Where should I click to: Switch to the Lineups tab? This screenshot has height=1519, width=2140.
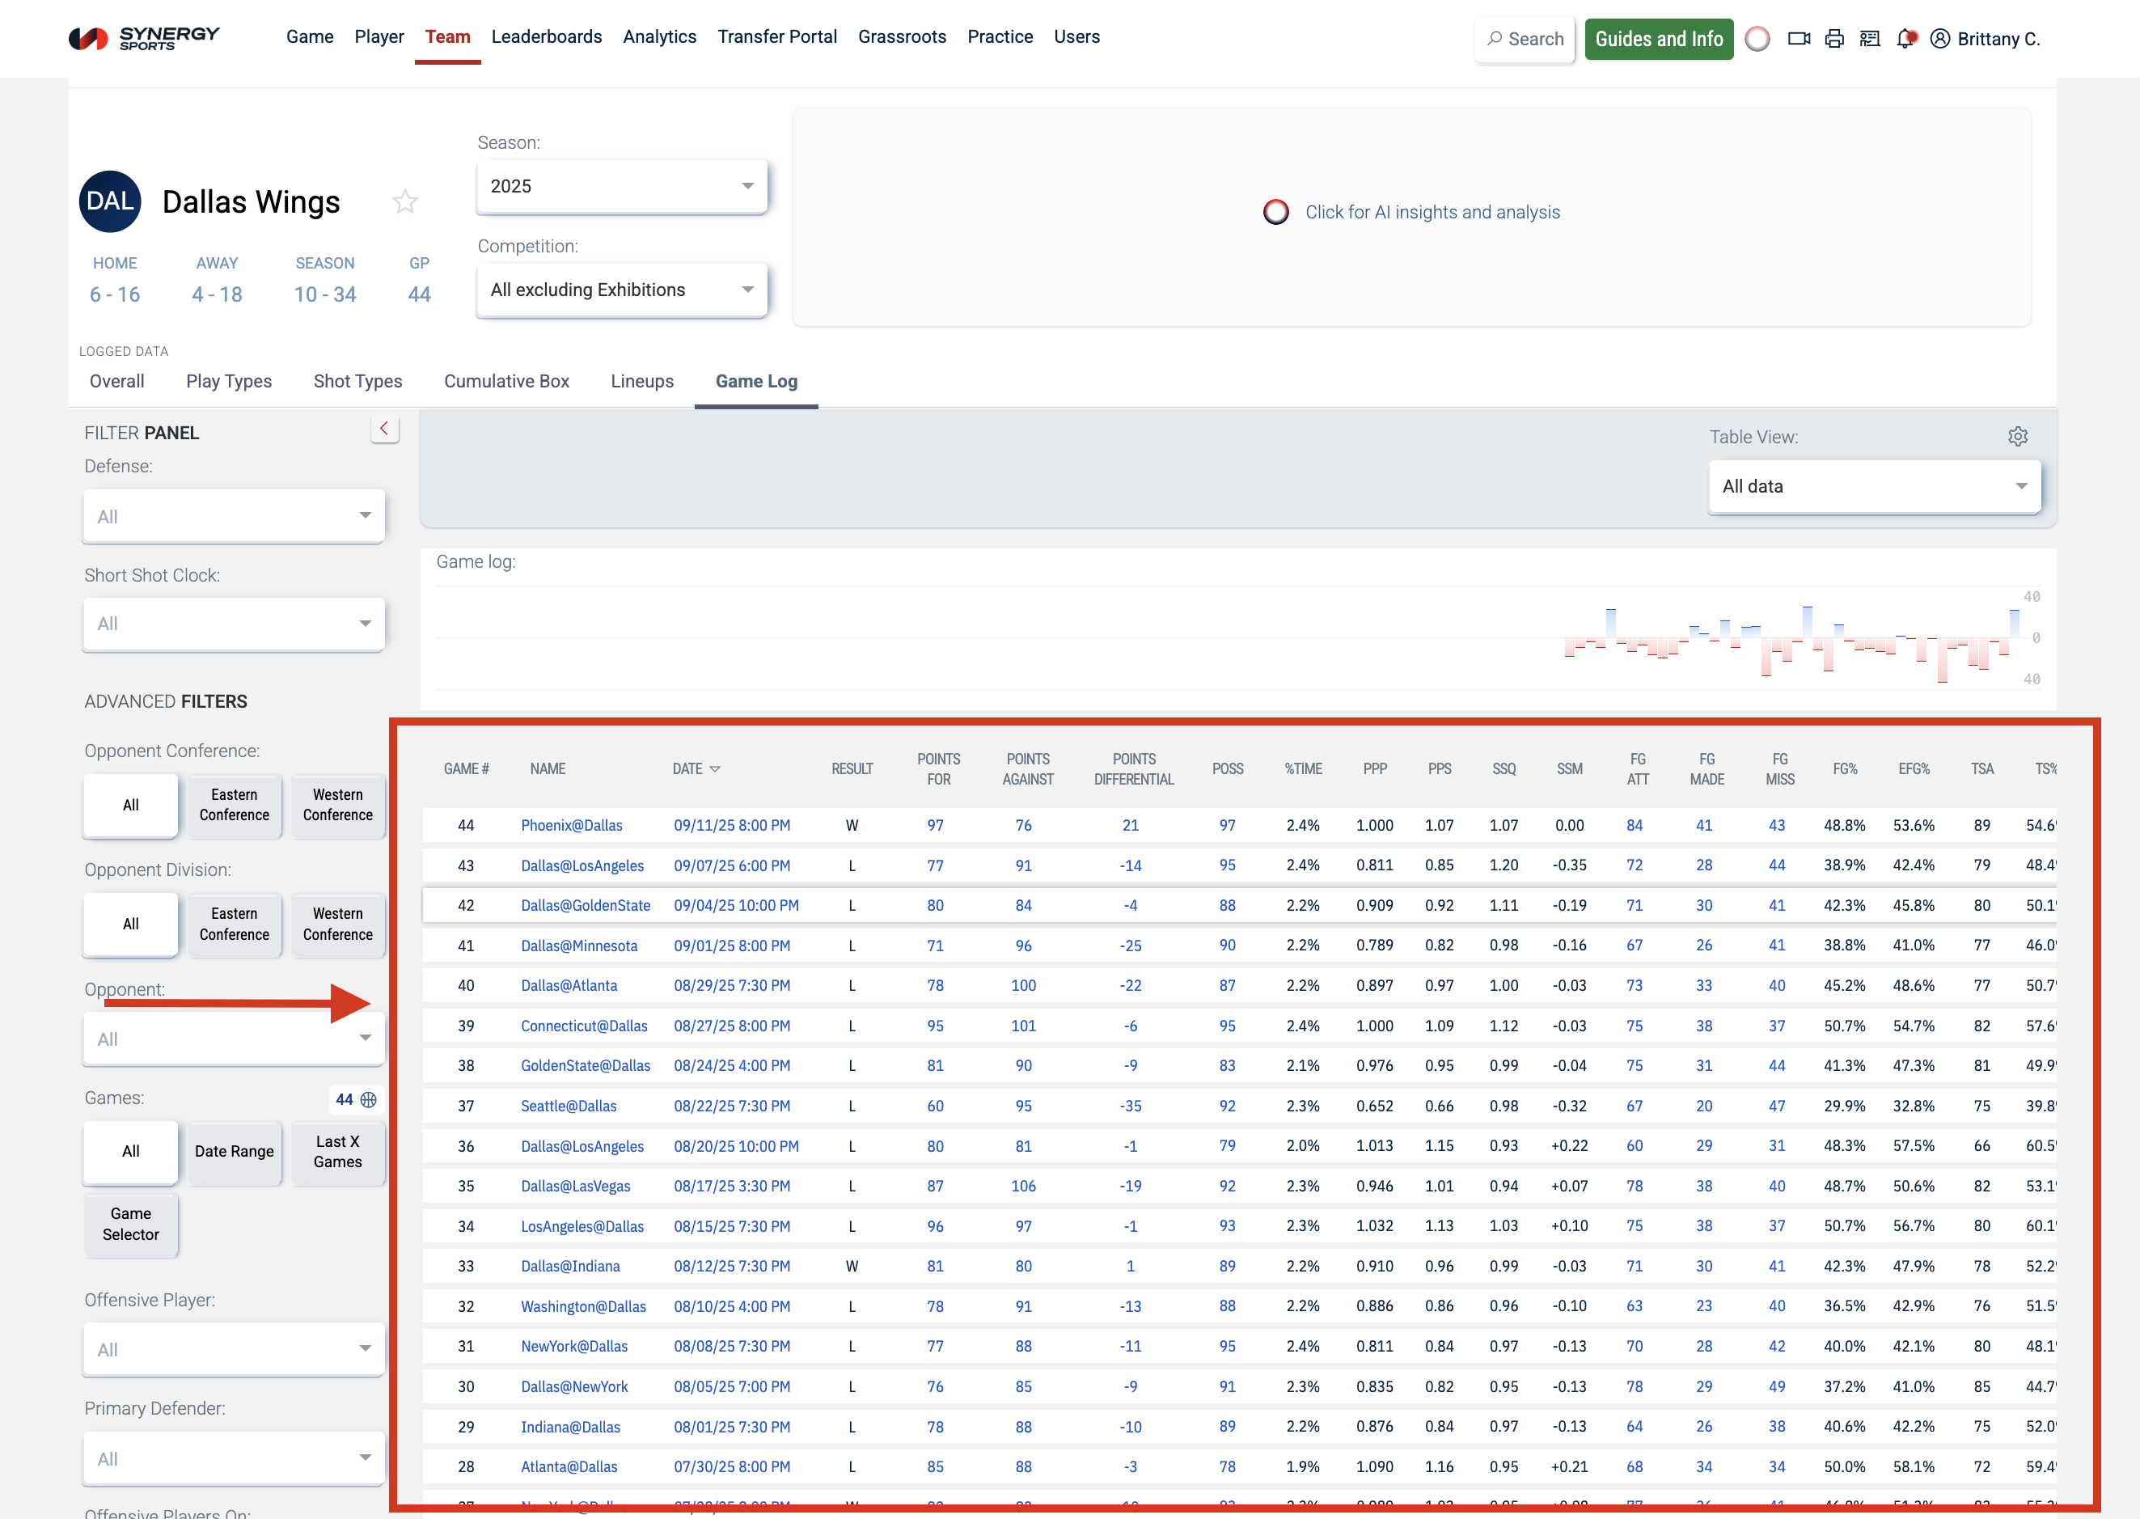[641, 382]
